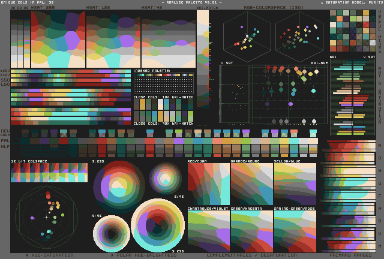
Task: Select the SAT:128 hue-brightness map
Action: coord(113,39)
